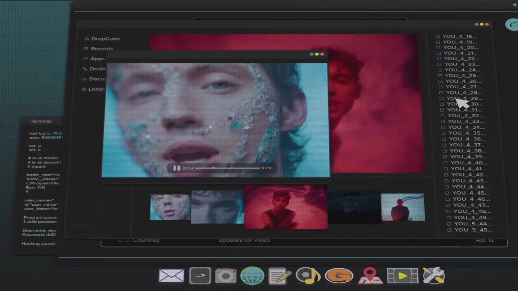
Task: Click the DropCube home icon in sidebar
Action: pos(87,39)
